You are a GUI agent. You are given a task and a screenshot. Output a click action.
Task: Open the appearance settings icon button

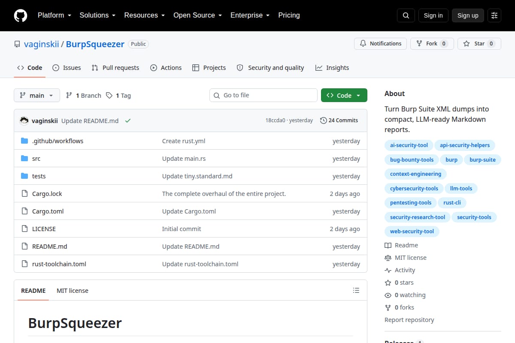494,15
